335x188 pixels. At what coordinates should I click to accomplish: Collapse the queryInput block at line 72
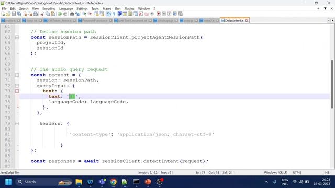point(17,86)
